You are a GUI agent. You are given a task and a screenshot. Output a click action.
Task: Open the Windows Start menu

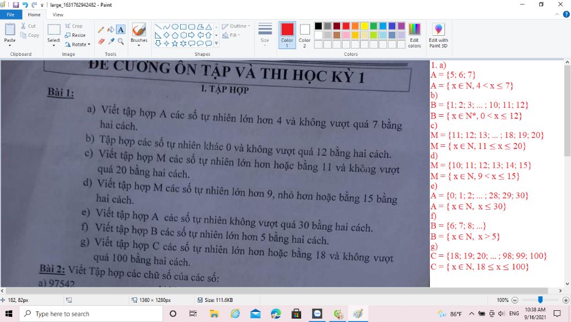(x=9, y=314)
